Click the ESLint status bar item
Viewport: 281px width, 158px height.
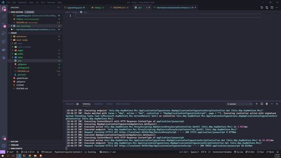point(270,152)
